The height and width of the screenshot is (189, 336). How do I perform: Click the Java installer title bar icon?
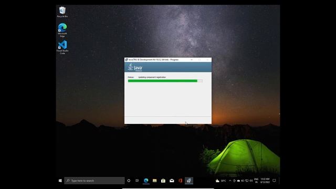coord(127,60)
